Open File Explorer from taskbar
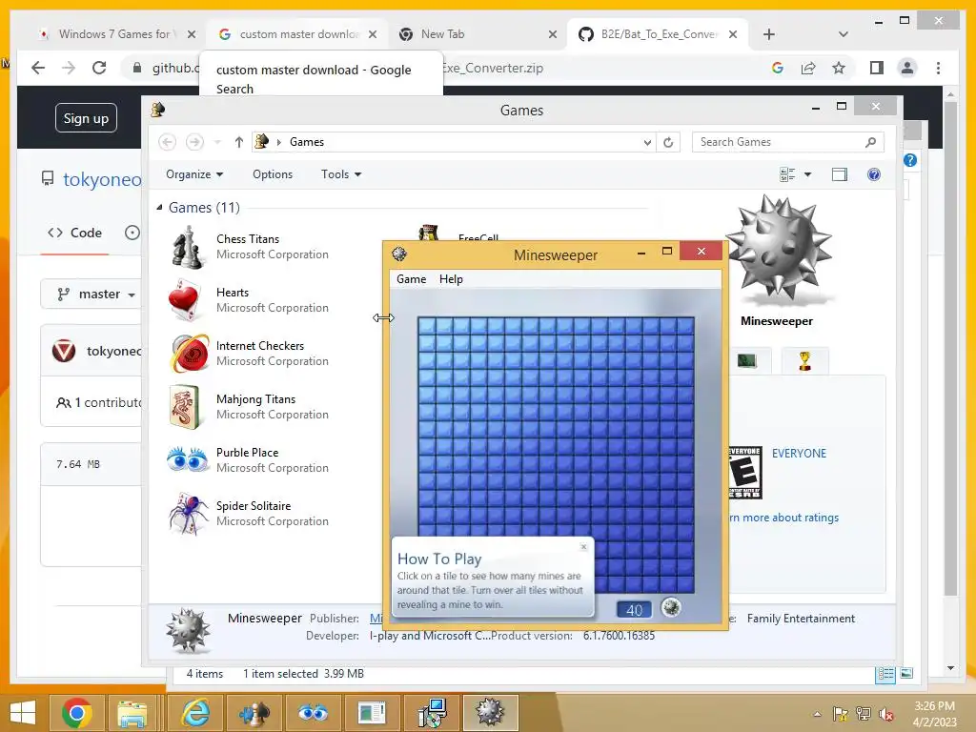976x732 pixels. pos(132,712)
